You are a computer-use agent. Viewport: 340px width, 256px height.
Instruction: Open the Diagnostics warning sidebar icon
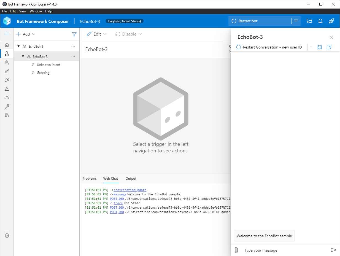coord(7,89)
